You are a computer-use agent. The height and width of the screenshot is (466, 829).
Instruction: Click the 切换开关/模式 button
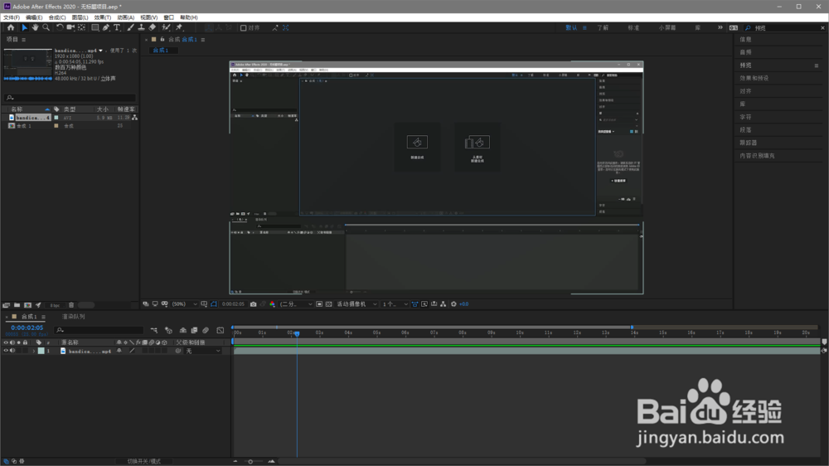tap(143, 461)
